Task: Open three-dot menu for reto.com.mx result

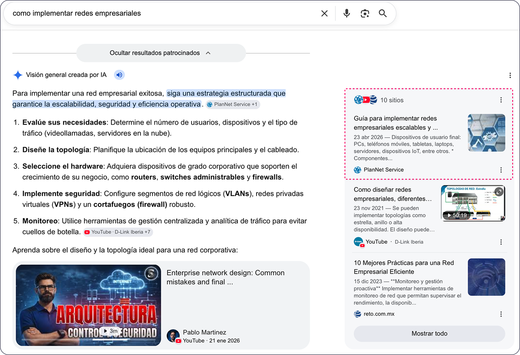Action: coord(501,314)
